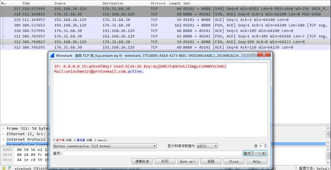This screenshot has width=331, height=170.
Task: Maximize the Follow TCP Stream dialog
Action: click(253, 54)
